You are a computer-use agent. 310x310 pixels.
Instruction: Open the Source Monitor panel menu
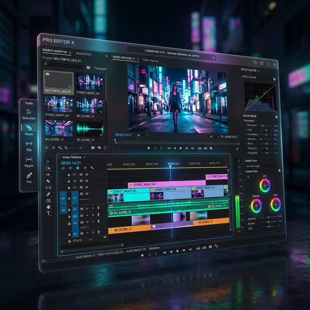pos(70,53)
